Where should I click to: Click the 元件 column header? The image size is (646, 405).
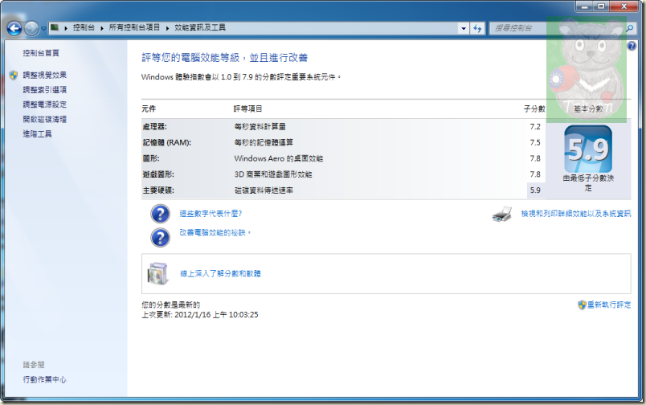click(x=149, y=108)
